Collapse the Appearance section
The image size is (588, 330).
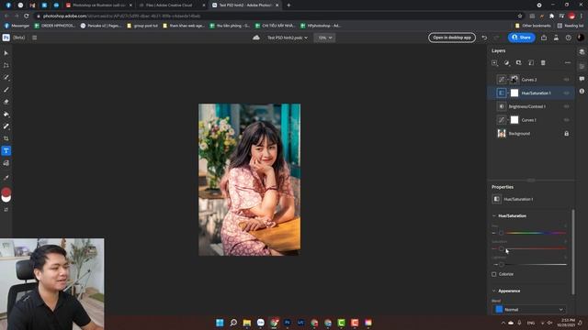[x=494, y=291]
